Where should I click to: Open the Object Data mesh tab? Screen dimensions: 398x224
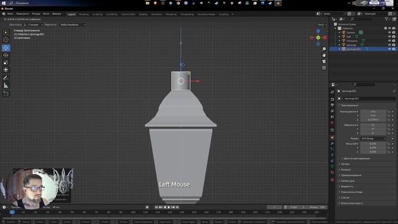point(332,167)
